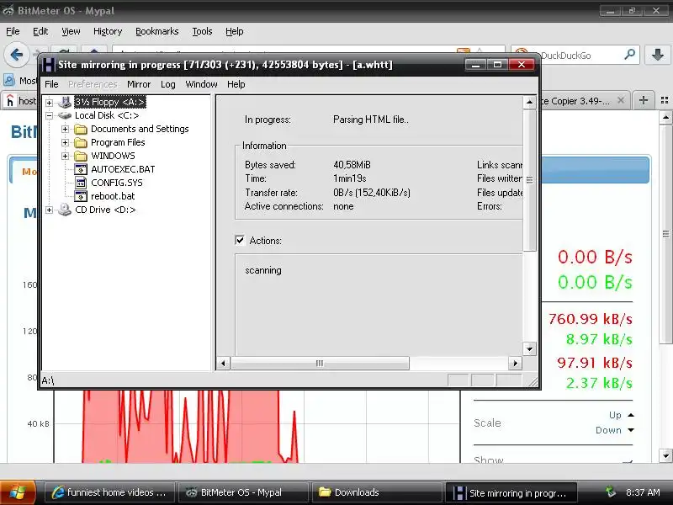Viewport: 673px width, 505px height.
Task: Switch to Downloads taskbar item
Action: coord(376,492)
